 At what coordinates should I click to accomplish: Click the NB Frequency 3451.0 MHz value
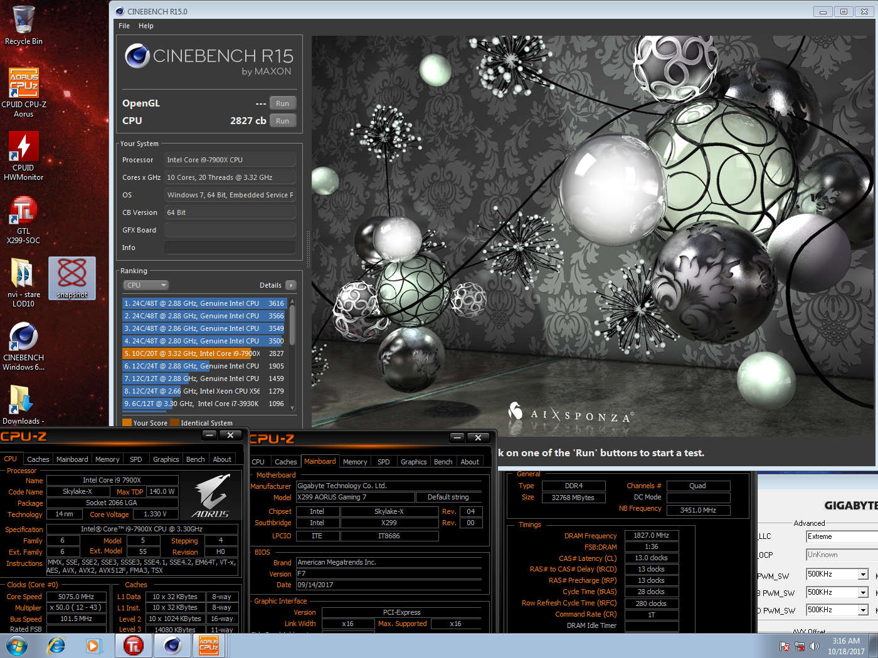tap(698, 510)
